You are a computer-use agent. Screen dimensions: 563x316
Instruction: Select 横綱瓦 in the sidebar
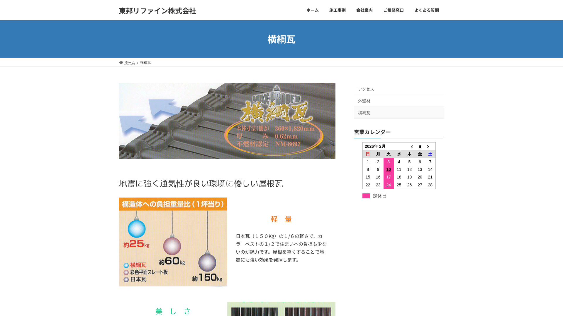pos(364,113)
